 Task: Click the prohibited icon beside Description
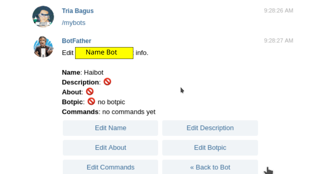pyautogui.click(x=107, y=82)
